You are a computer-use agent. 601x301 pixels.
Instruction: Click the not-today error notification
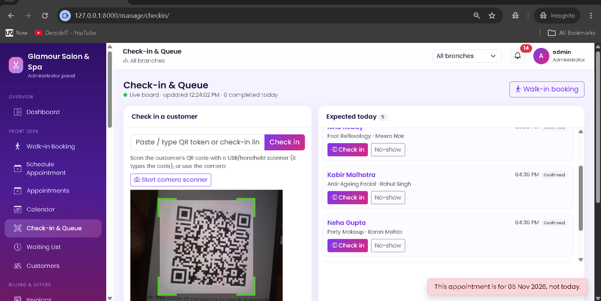coord(507,287)
